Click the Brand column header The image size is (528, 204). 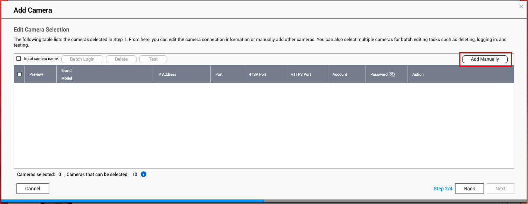point(67,70)
